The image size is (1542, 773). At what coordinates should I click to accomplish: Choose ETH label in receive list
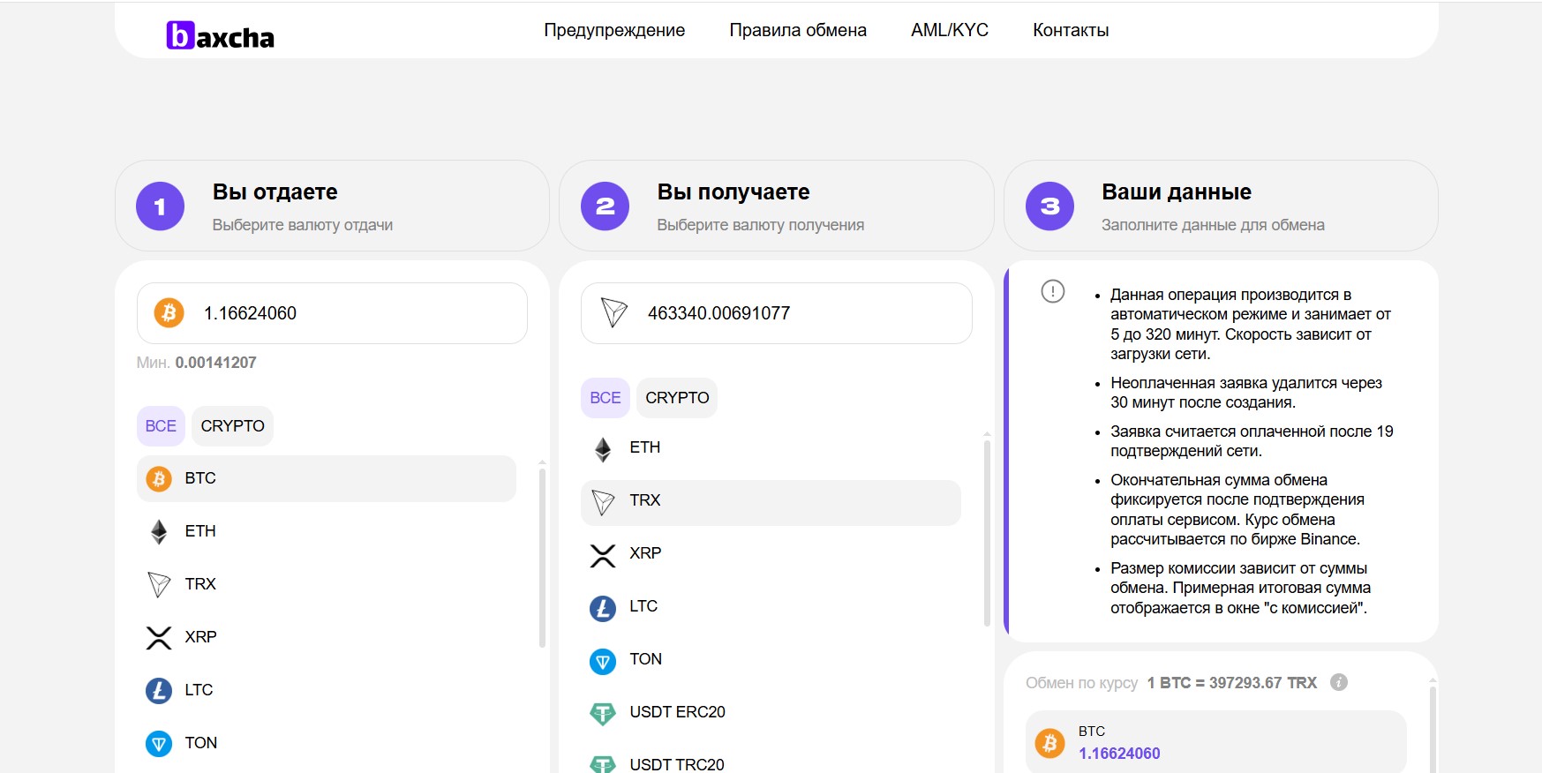pos(645,447)
